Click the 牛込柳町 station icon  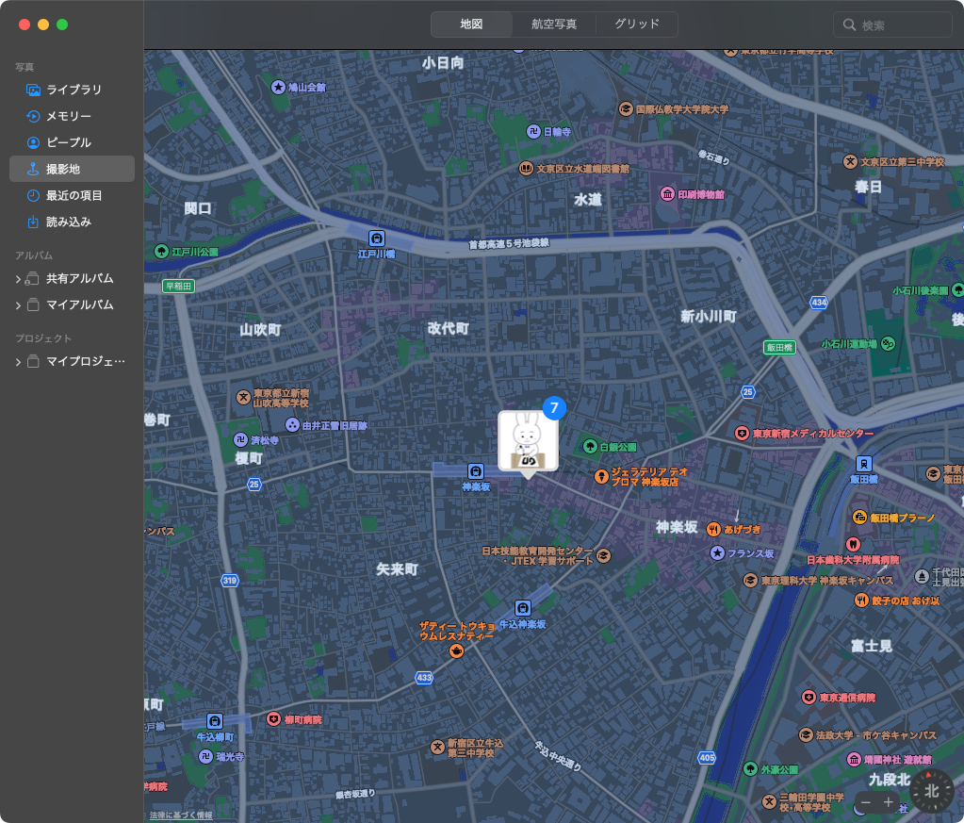pos(215,721)
